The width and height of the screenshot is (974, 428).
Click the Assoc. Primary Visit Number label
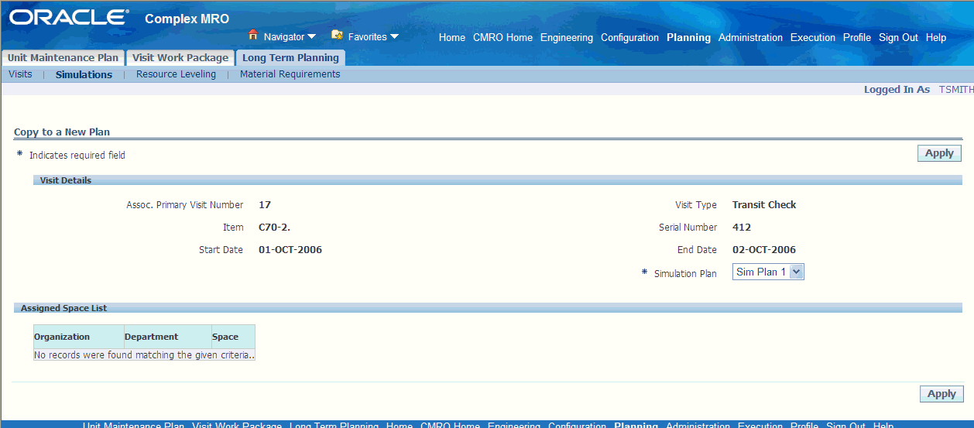click(x=185, y=205)
